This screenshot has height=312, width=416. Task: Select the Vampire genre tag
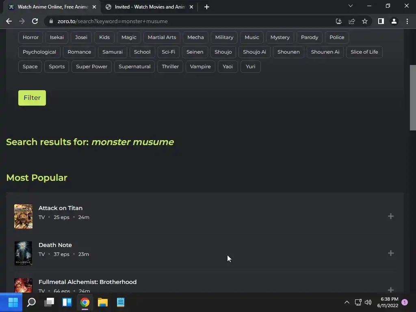point(200,67)
